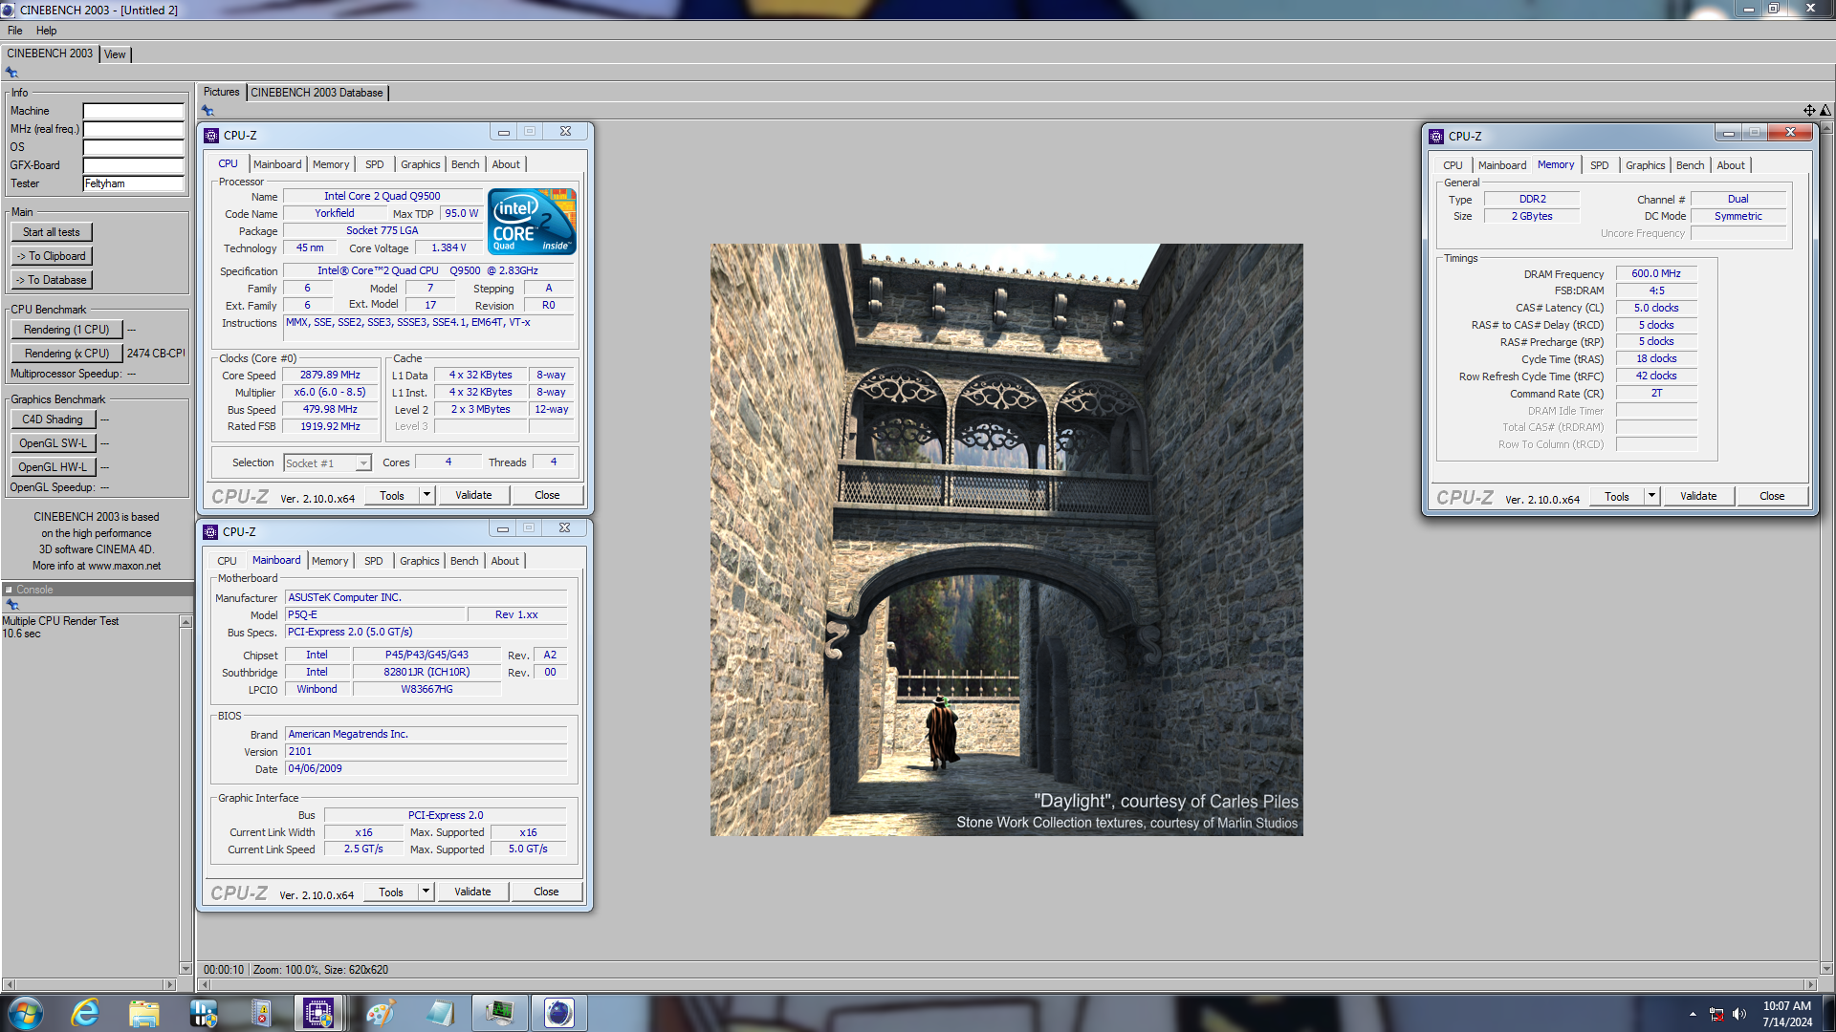
Task: Open About tab in the Memory CPU-Z window
Action: click(1731, 165)
